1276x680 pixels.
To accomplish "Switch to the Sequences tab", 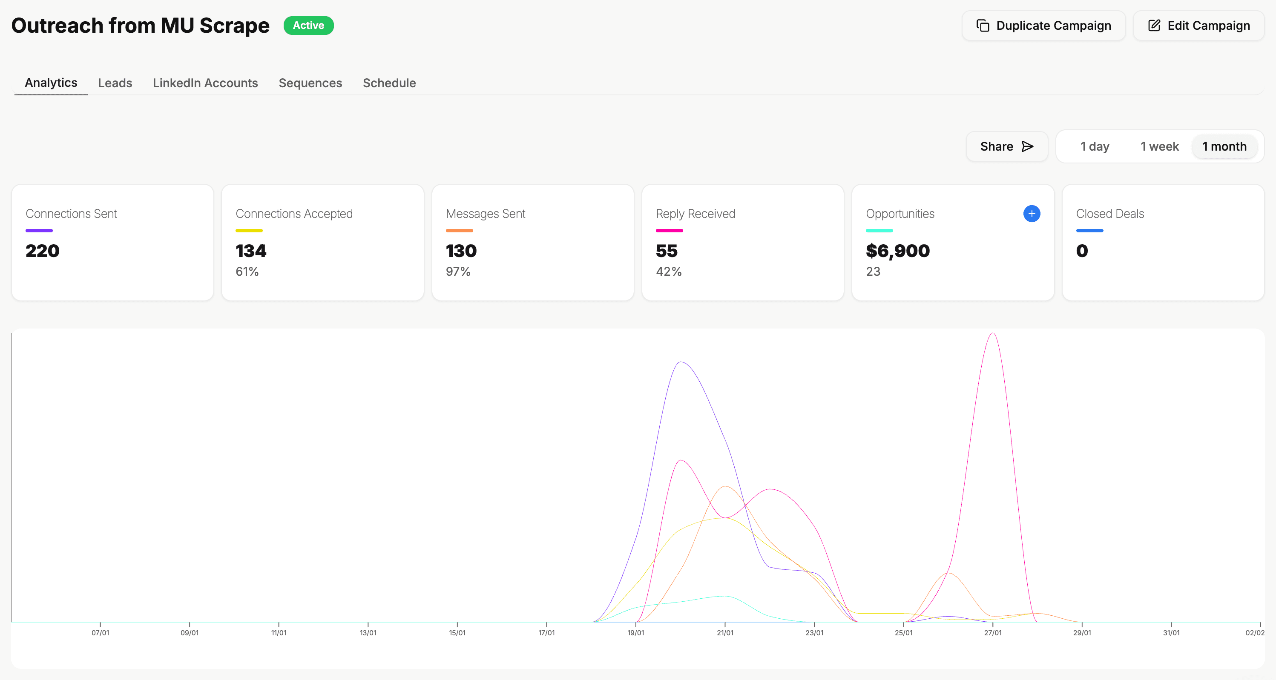I will coord(310,83).
